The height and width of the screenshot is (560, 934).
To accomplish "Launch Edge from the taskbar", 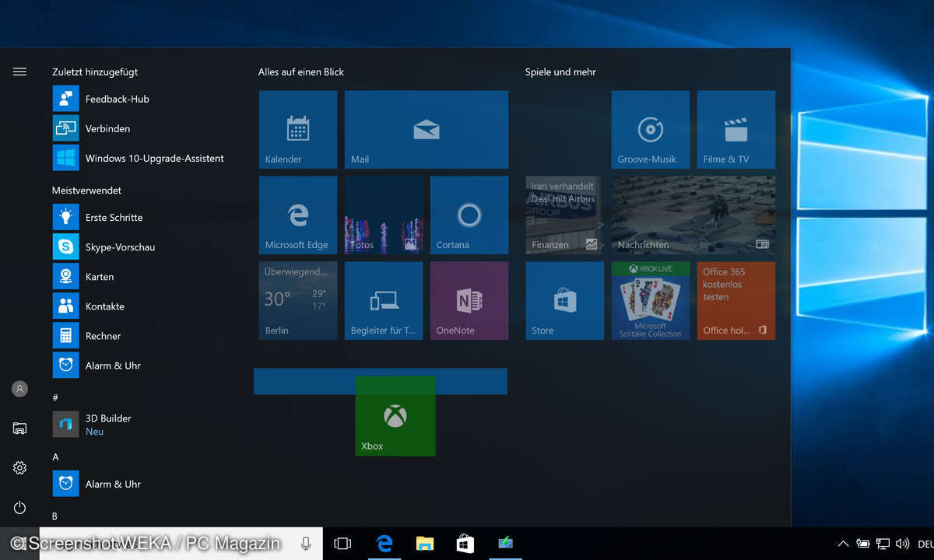I will click(x=384, y=544).
